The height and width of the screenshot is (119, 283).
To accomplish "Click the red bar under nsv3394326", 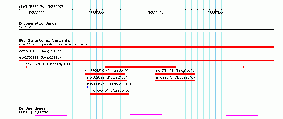I will click(105, 74).
